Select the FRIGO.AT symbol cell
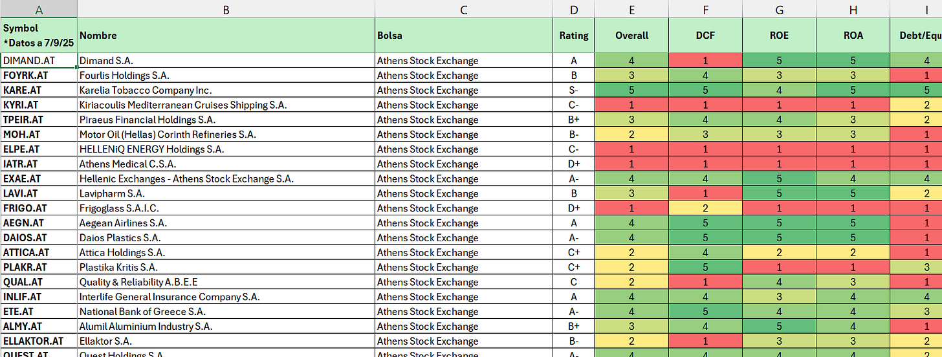The width and height of the screenshot is (942, 357). coord(39,208)
